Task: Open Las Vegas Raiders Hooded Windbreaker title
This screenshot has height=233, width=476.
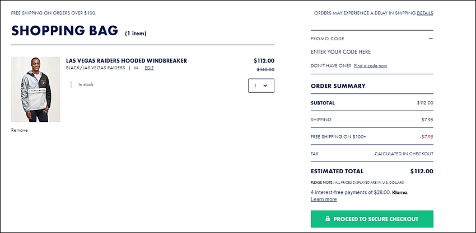Action: (127, 60)
